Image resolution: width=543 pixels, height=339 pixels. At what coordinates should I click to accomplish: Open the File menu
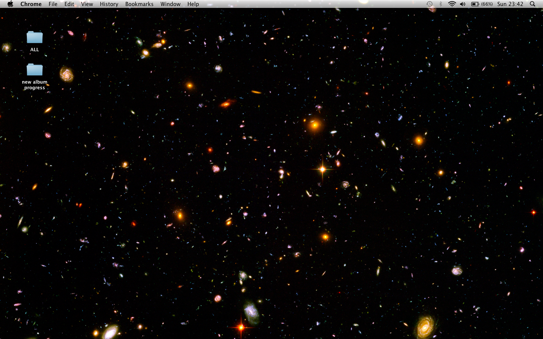(x=53, y=4)
